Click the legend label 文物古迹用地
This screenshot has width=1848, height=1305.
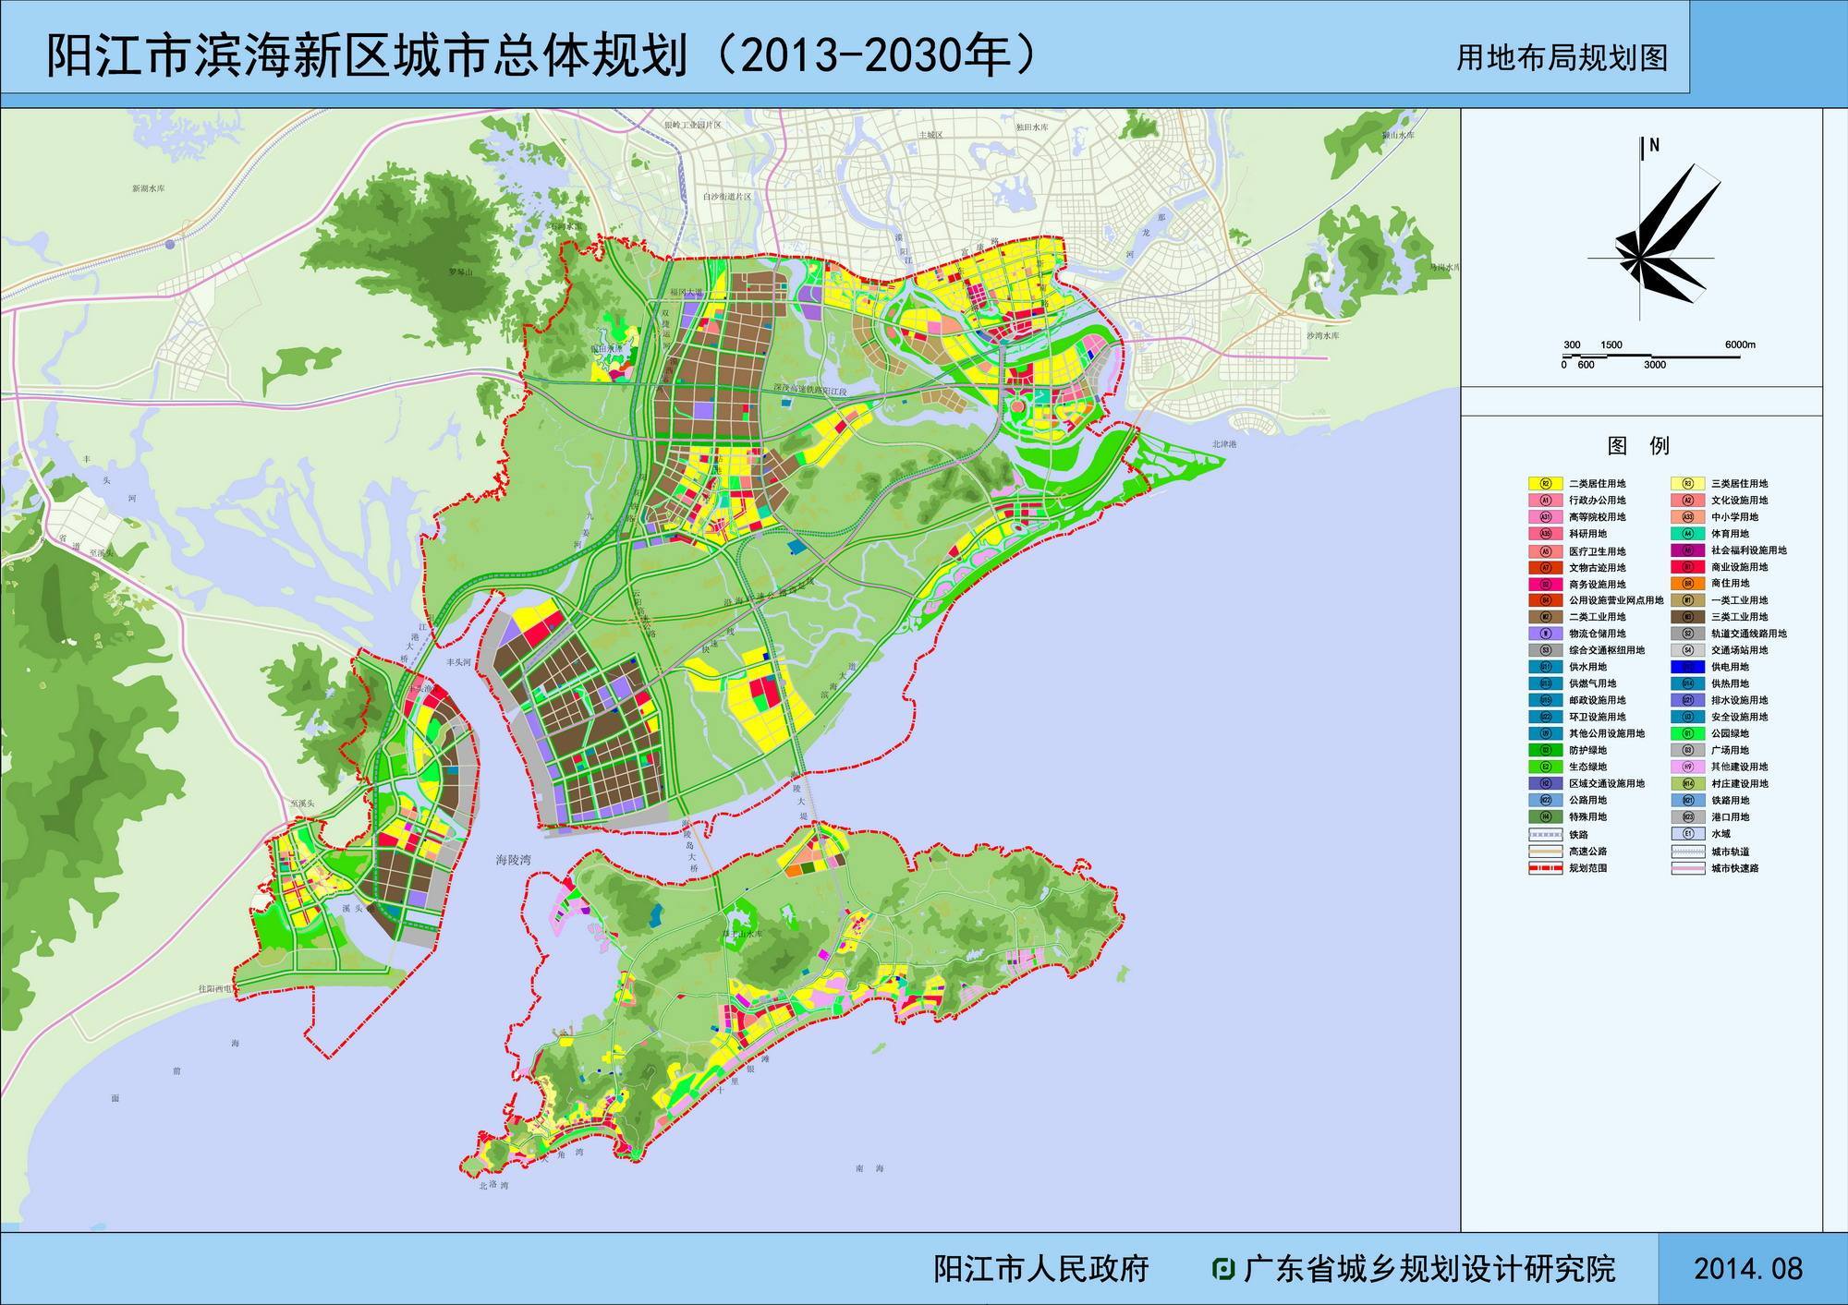1597,567
